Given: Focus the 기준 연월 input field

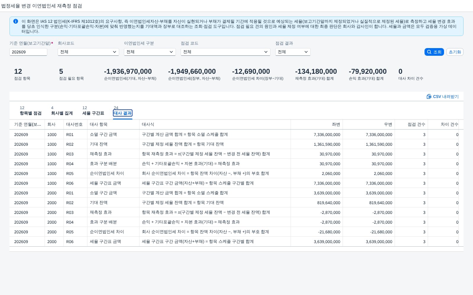Looking at the screenshot, I should click(x=28, y=52).
